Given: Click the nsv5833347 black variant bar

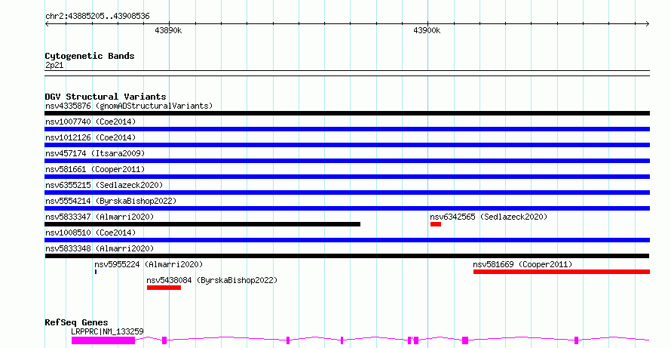Looking at the screenshot, I should pos(202,224).
